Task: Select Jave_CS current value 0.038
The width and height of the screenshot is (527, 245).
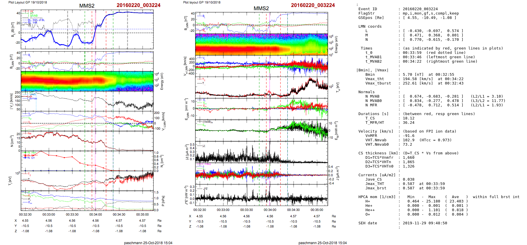Action: coord(408,179)
